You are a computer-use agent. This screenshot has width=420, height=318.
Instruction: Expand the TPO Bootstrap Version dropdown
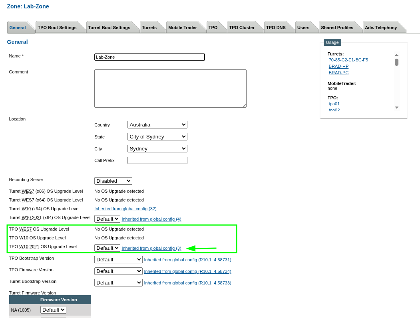[x=118, y=260]
